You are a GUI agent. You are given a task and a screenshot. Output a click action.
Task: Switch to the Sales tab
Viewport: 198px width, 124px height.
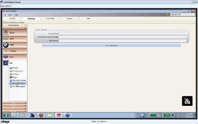[88, 18]
